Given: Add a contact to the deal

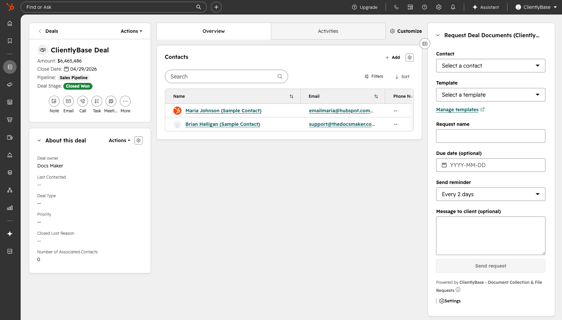Looking at the screenshot, I should click(x=393, y=58).
